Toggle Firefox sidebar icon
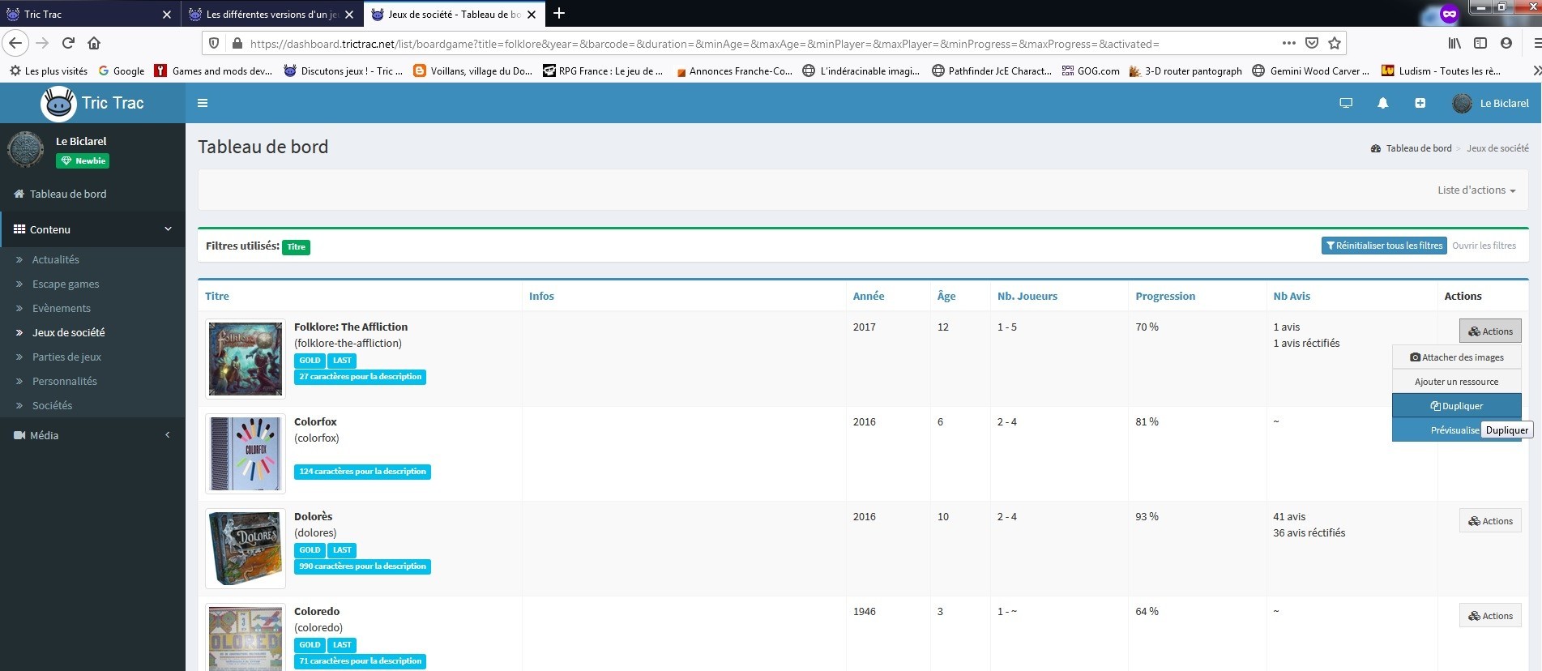 point(1480,43)
